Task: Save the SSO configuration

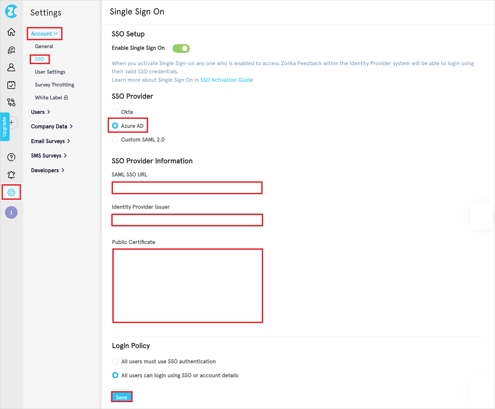Action: click(122, 397)
